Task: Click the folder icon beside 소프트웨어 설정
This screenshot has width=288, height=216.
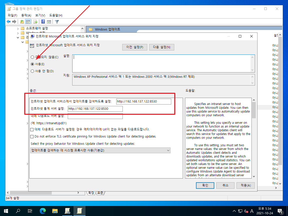Action: pyautogui.click(x=22, y=28)
